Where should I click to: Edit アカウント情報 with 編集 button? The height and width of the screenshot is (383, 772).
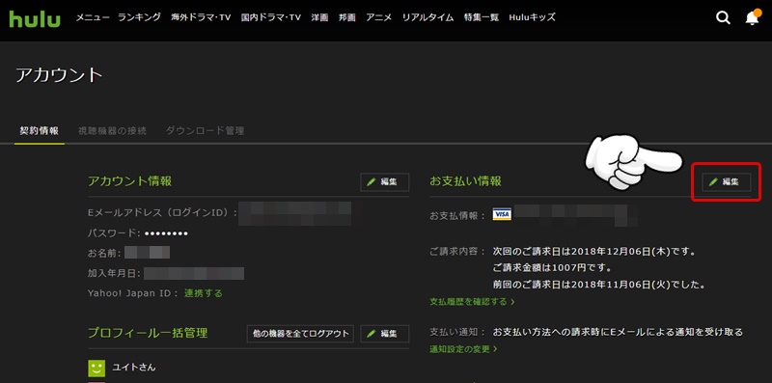tap(384, 181)
